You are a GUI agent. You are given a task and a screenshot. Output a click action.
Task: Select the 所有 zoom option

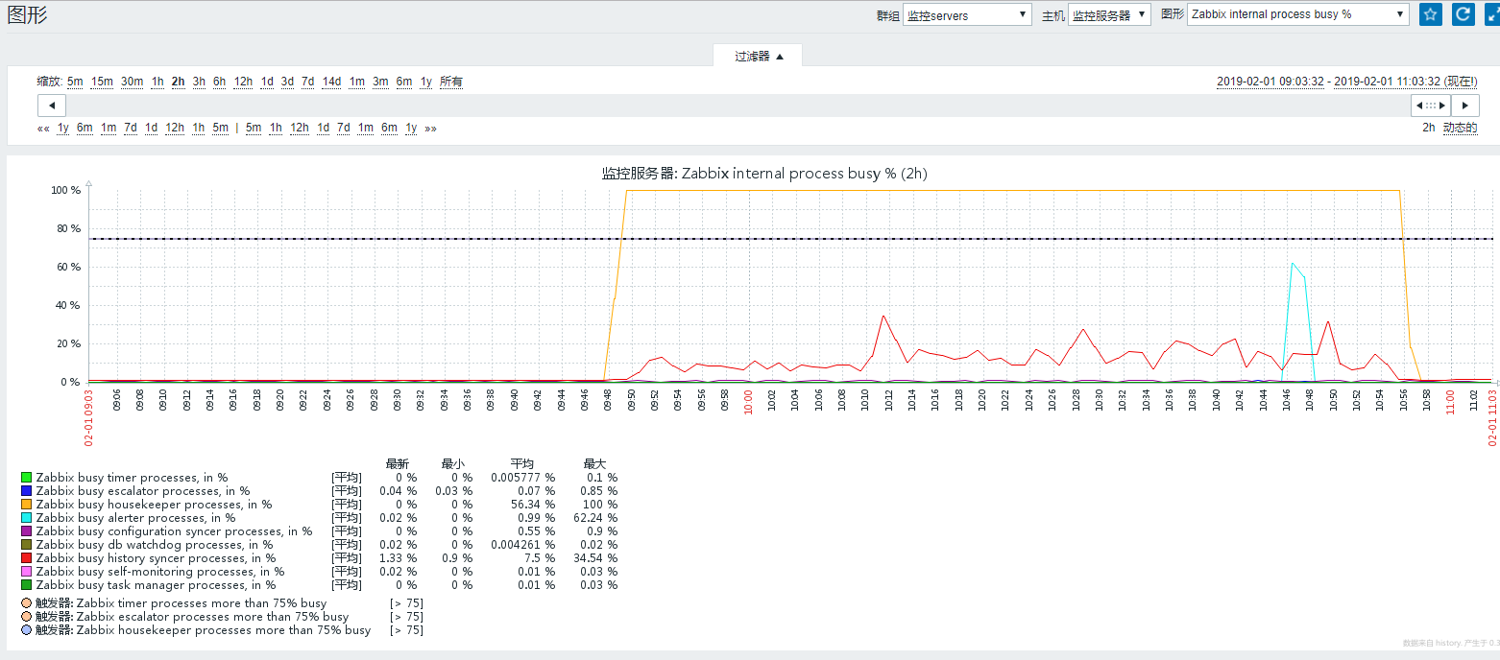[450, 82]
